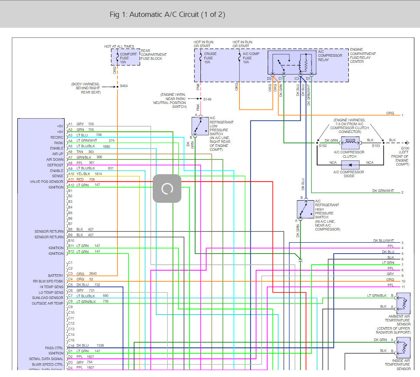Click pin C3 ORG 2640 row
The image size is (420, 377).
point(82,274)
